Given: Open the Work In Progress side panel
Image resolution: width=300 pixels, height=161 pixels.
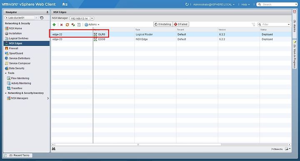Looking at the screenshot, I should click(x=295, y=54).
